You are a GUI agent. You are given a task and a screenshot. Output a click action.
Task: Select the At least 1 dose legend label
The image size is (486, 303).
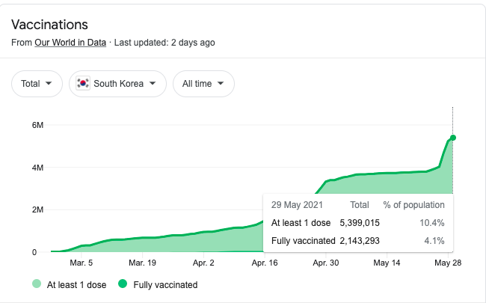pyautogui.click(x=76, y=284)
